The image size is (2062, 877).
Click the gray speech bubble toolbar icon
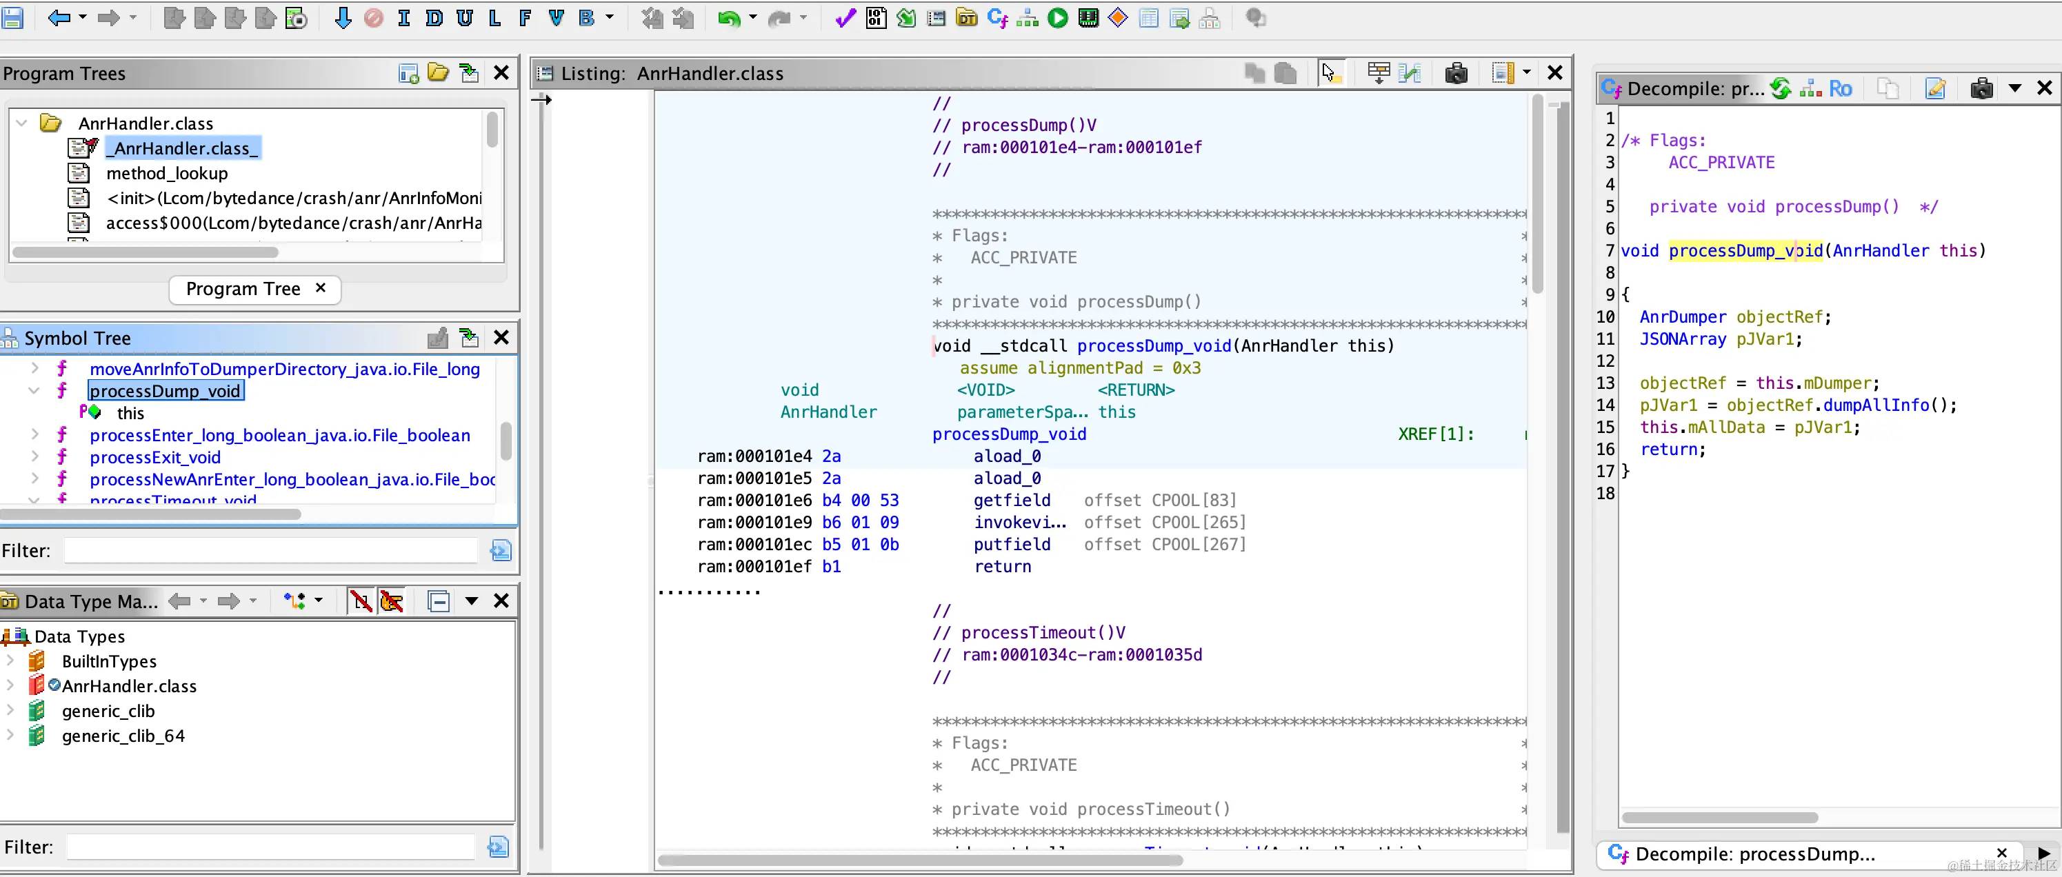click(x=1256, y=18)
